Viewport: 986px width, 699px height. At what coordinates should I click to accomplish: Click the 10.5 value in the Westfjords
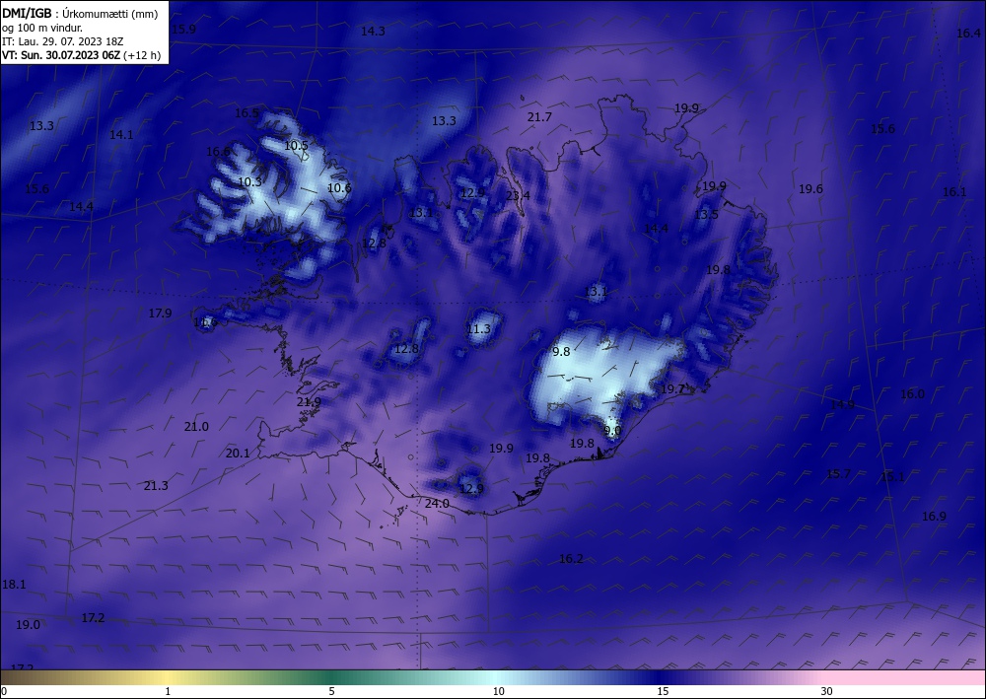click(x=296, y=146)
